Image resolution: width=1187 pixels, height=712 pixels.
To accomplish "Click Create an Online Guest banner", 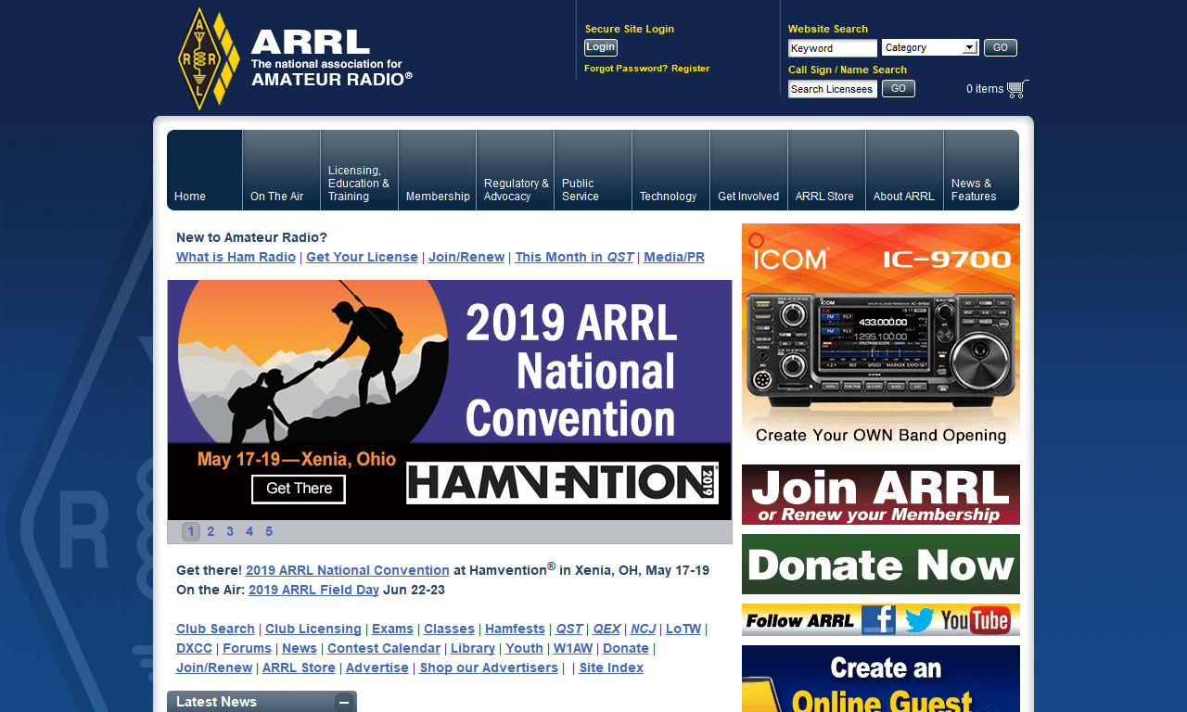I will [881, 679].
